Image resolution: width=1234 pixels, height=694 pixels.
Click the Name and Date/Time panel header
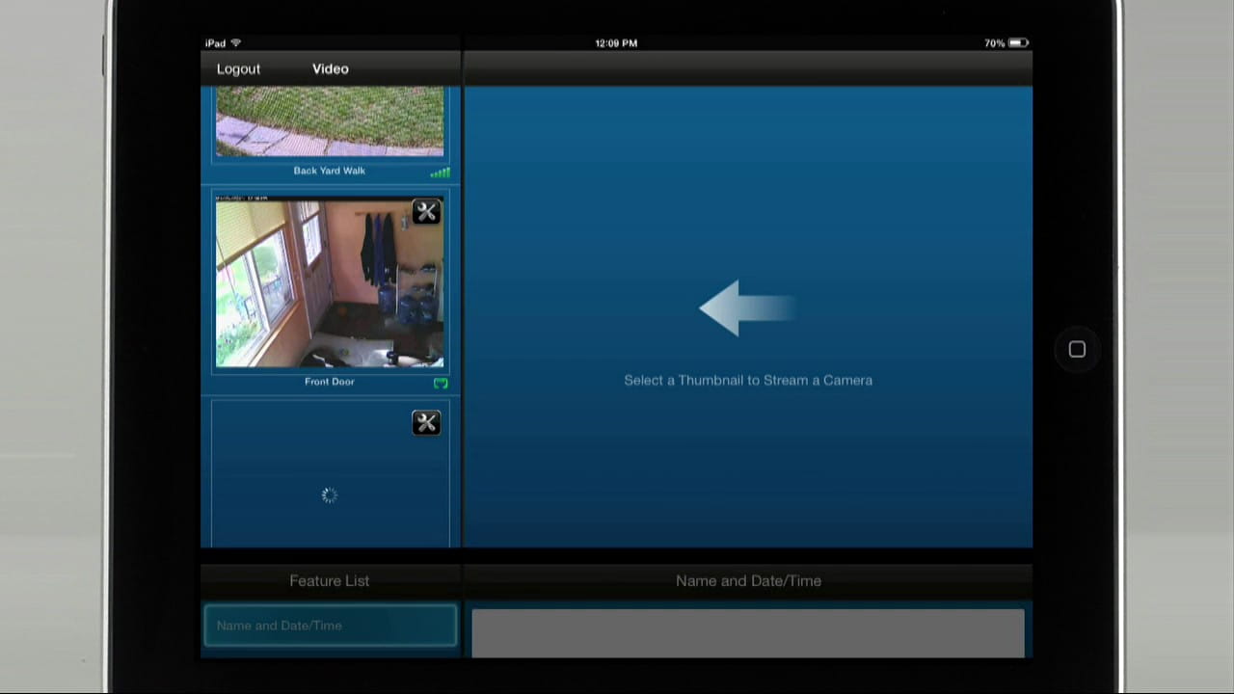point(748,581)
